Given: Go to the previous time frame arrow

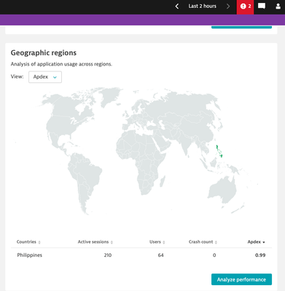Looking at the screenshot, I should click(177, 7).
